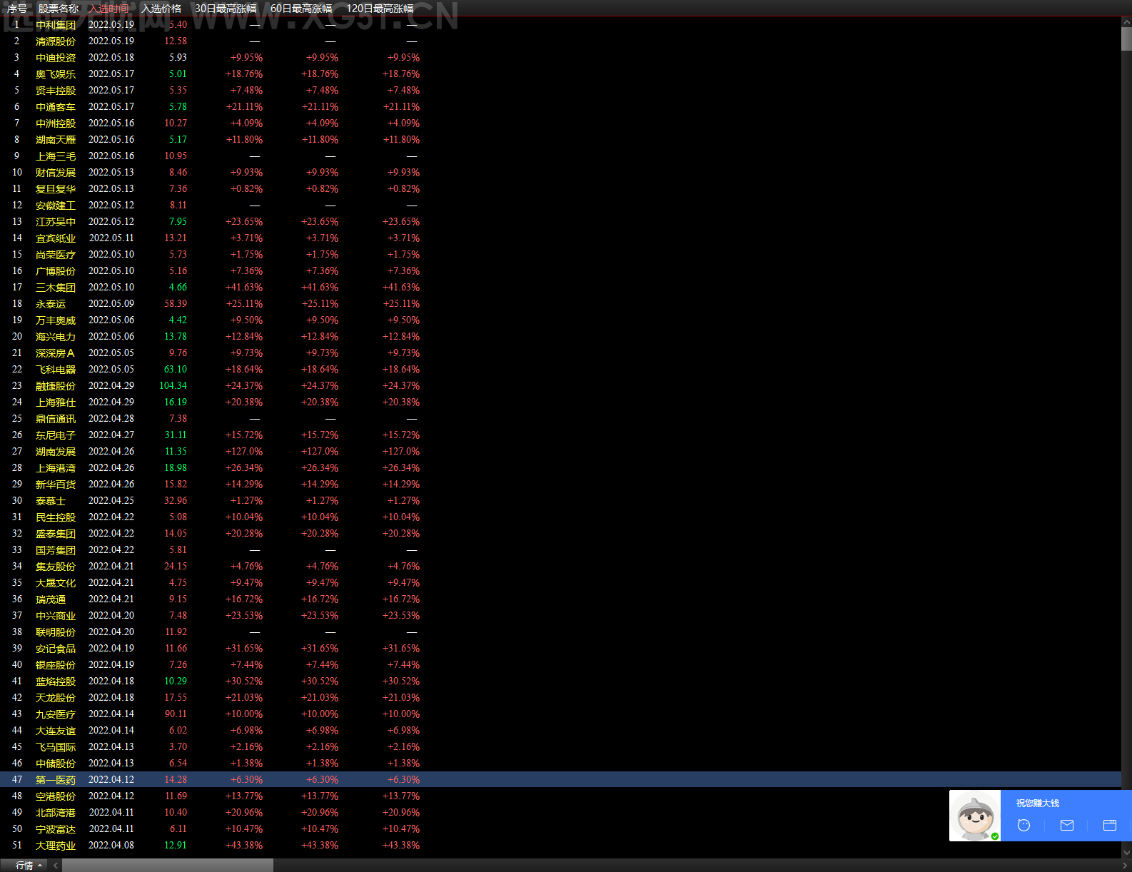Select stock 瑞茂通

coord(51,599)
